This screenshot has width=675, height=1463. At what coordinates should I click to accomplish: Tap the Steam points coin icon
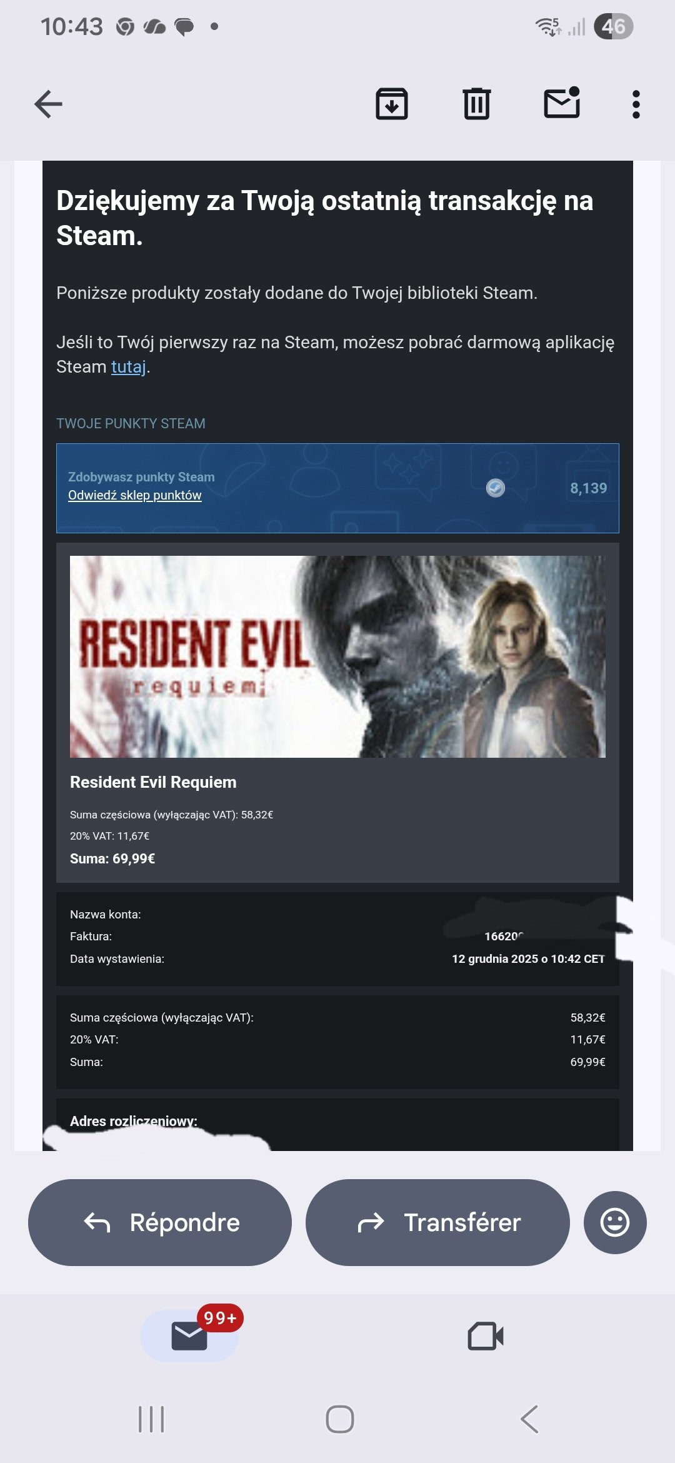(x=496, y=488)
